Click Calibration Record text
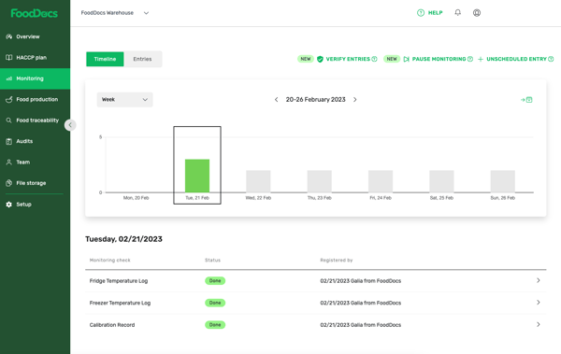 click(x=112, y=325)
